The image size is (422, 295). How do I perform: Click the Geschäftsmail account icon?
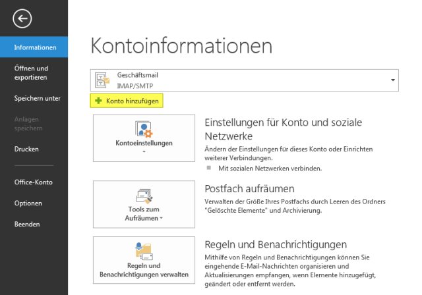coord(102,80)
